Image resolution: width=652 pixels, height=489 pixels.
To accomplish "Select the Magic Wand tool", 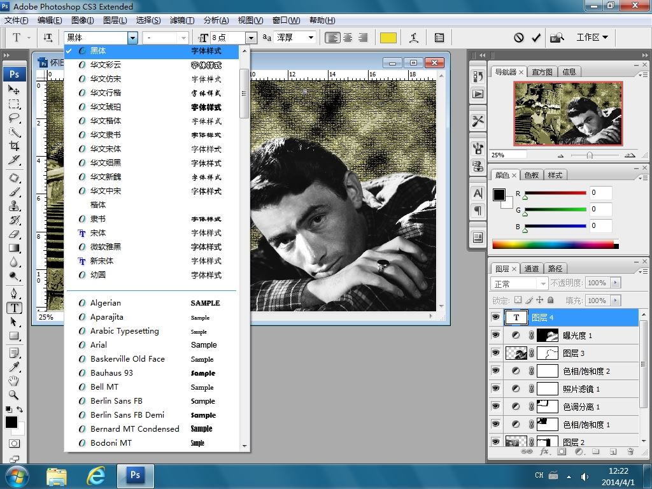I will 14,132.
